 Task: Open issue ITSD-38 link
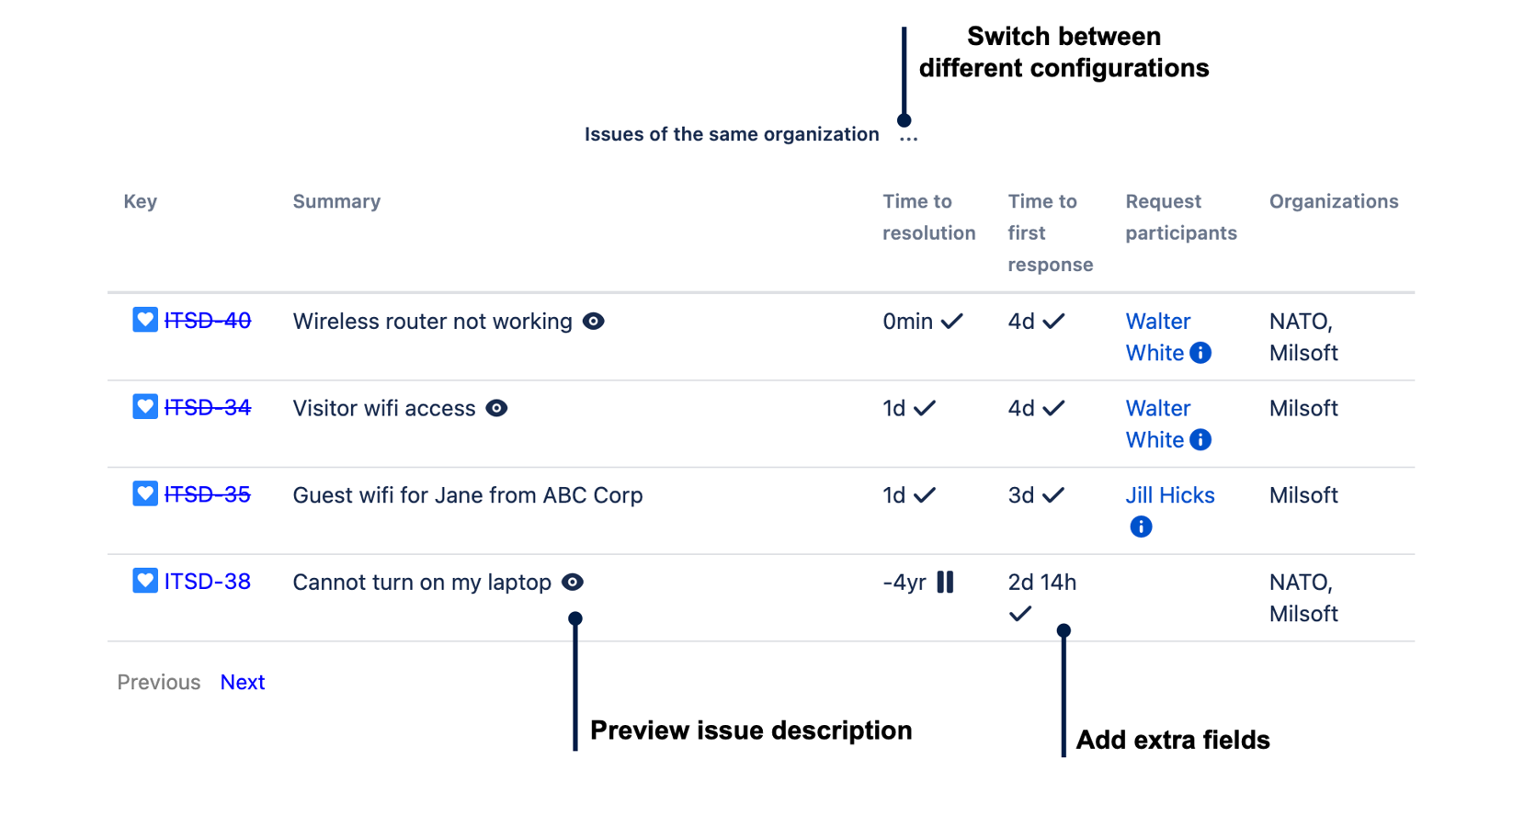pos(207,582)
